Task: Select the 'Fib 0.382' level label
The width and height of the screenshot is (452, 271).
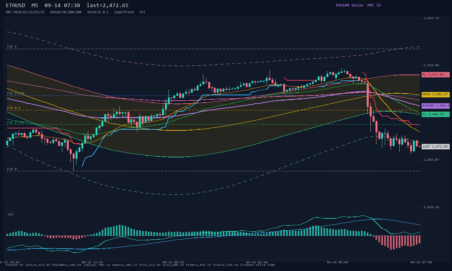Action: [x=16, y=122]
